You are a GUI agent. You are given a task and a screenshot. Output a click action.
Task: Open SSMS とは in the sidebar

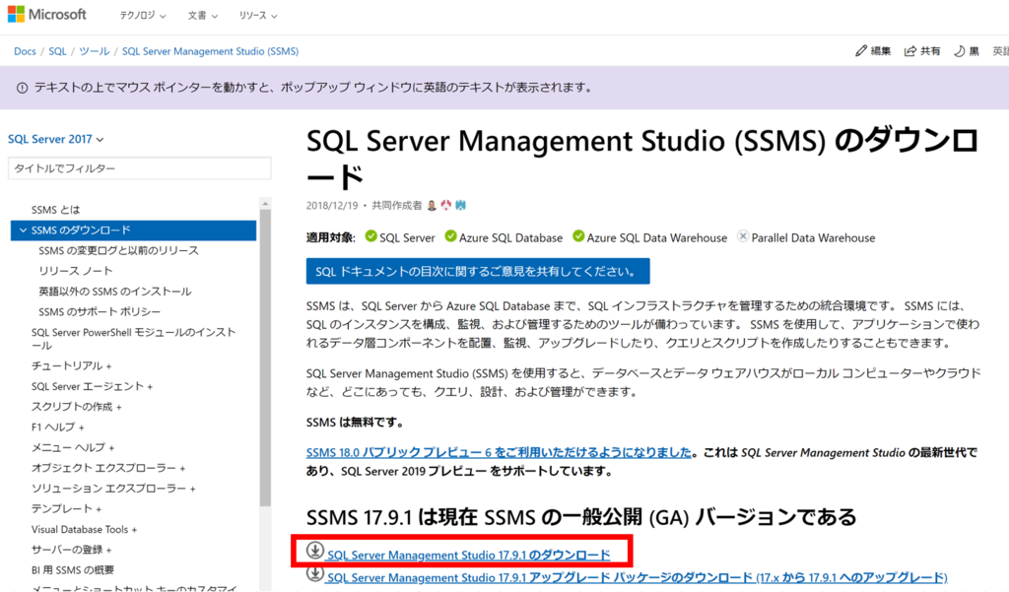[x=55, y=210]
